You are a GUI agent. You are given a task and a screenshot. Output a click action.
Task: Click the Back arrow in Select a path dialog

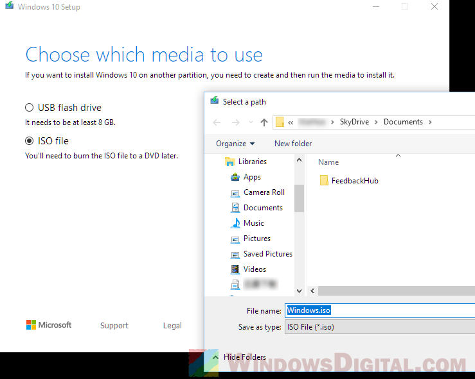pyautogui.click(x=217, y=122)
